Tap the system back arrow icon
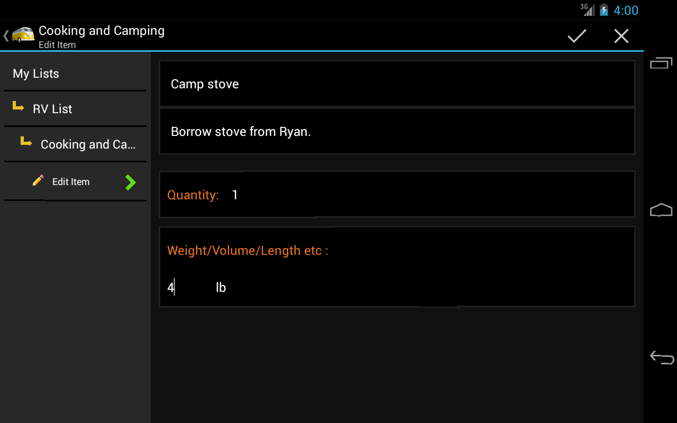The height and width of the screenshot is (423, 677). coord(661,357)
